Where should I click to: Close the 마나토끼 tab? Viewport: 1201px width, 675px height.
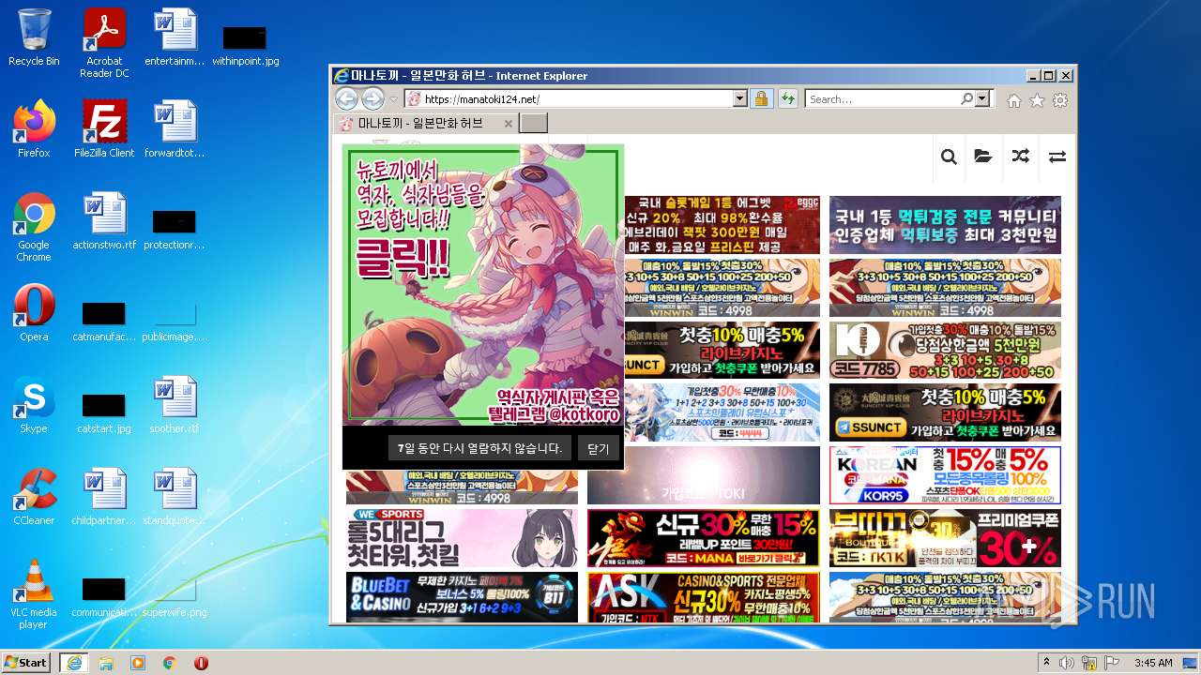point(509,124)
